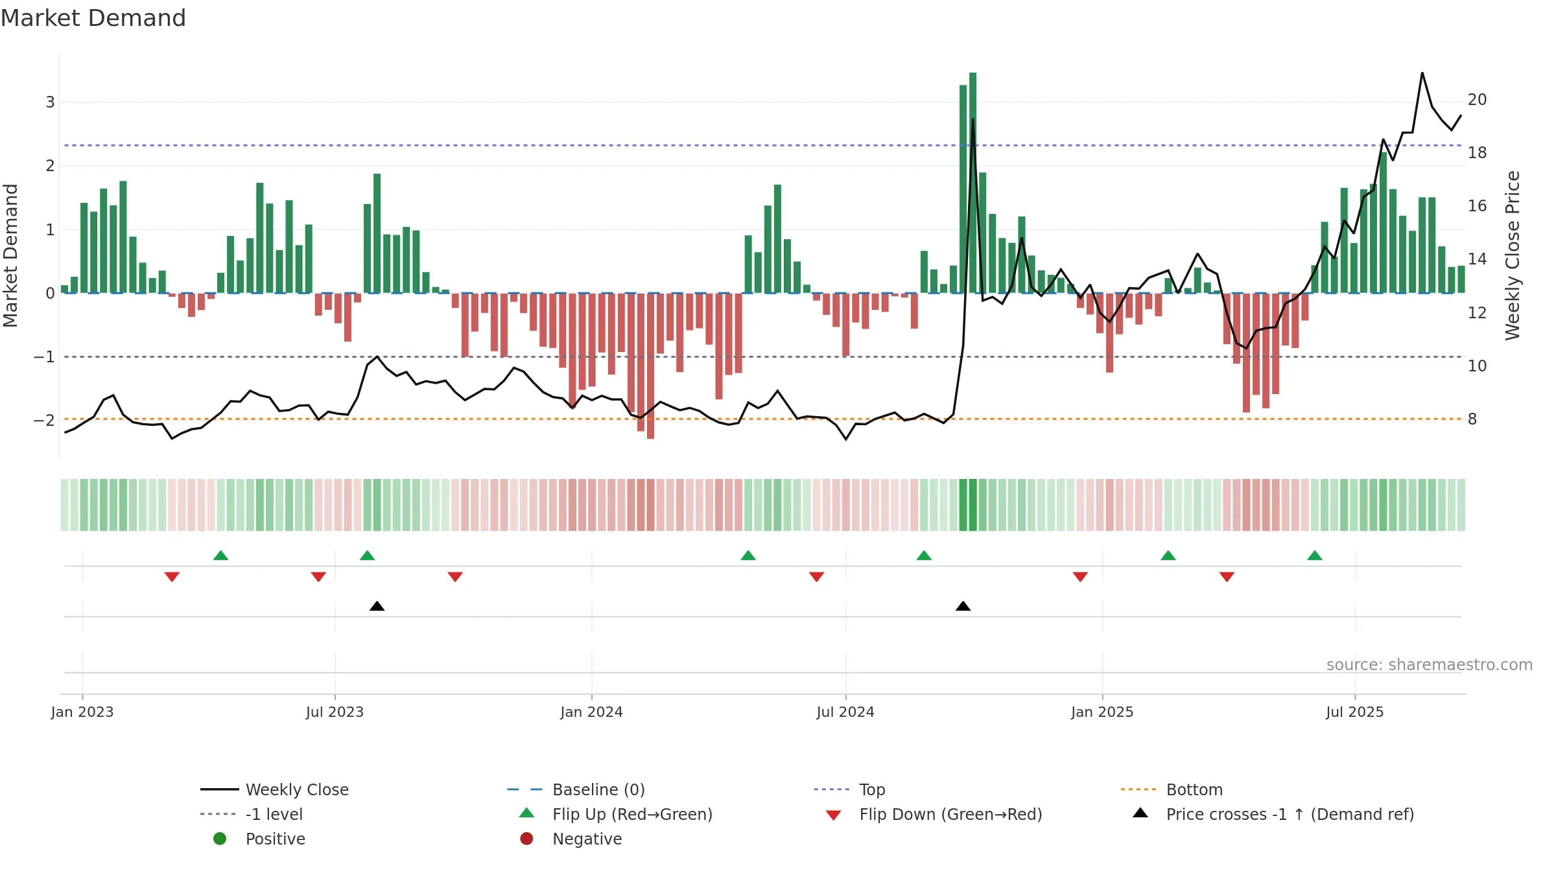This screenshot has height=875, width=1556.
Task: Click the darkest green cell in the heat strip
Action: click(x=973, y=505)
